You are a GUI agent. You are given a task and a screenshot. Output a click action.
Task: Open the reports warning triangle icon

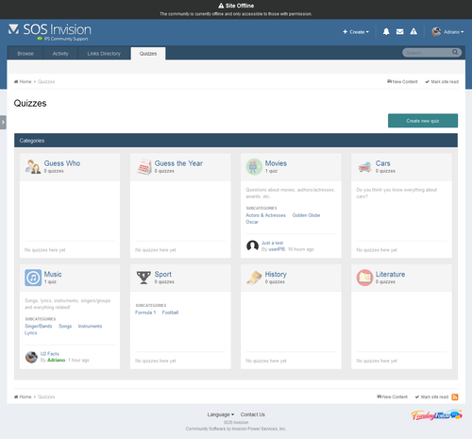413,31
